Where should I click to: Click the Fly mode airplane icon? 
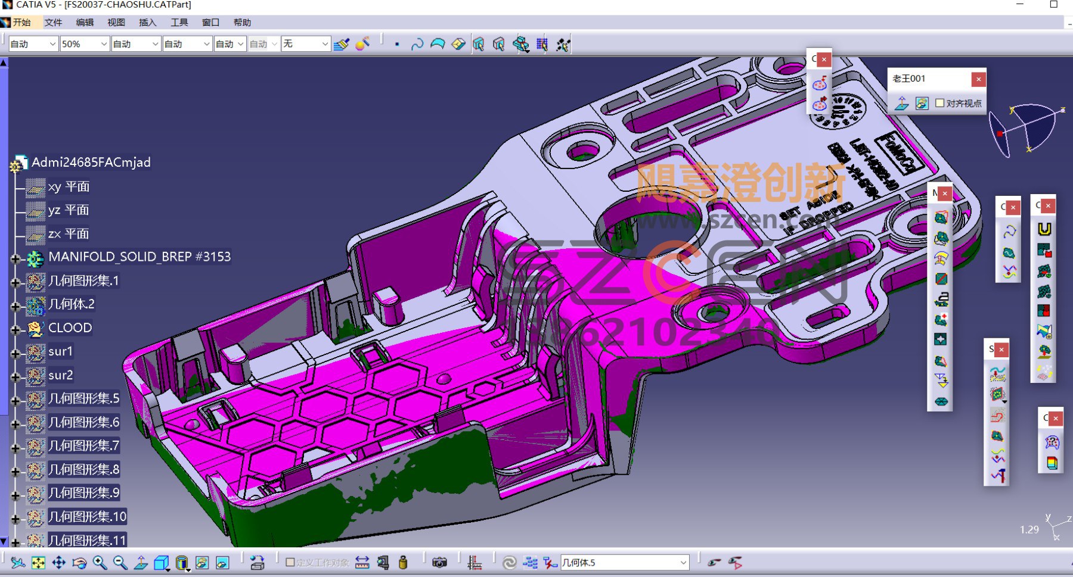(18, 562)
